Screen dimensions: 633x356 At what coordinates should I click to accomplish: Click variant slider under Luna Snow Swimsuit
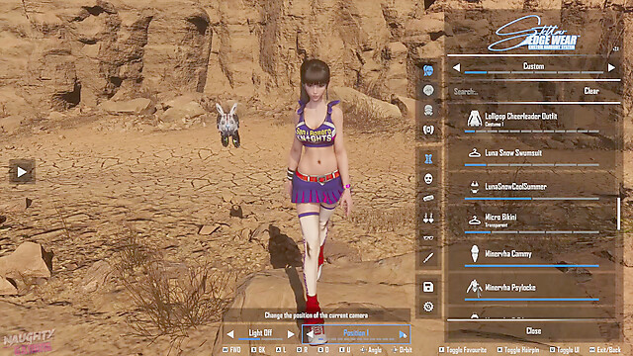[x=532, y=165]
